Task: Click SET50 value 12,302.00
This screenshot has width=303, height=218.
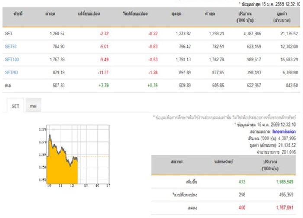Action: pos(289,47)
